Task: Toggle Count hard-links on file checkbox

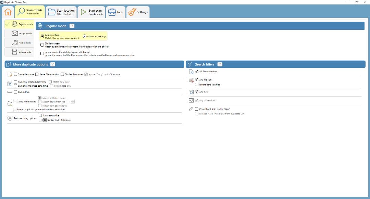Action: pyautogui.click(x=197, y=109)
